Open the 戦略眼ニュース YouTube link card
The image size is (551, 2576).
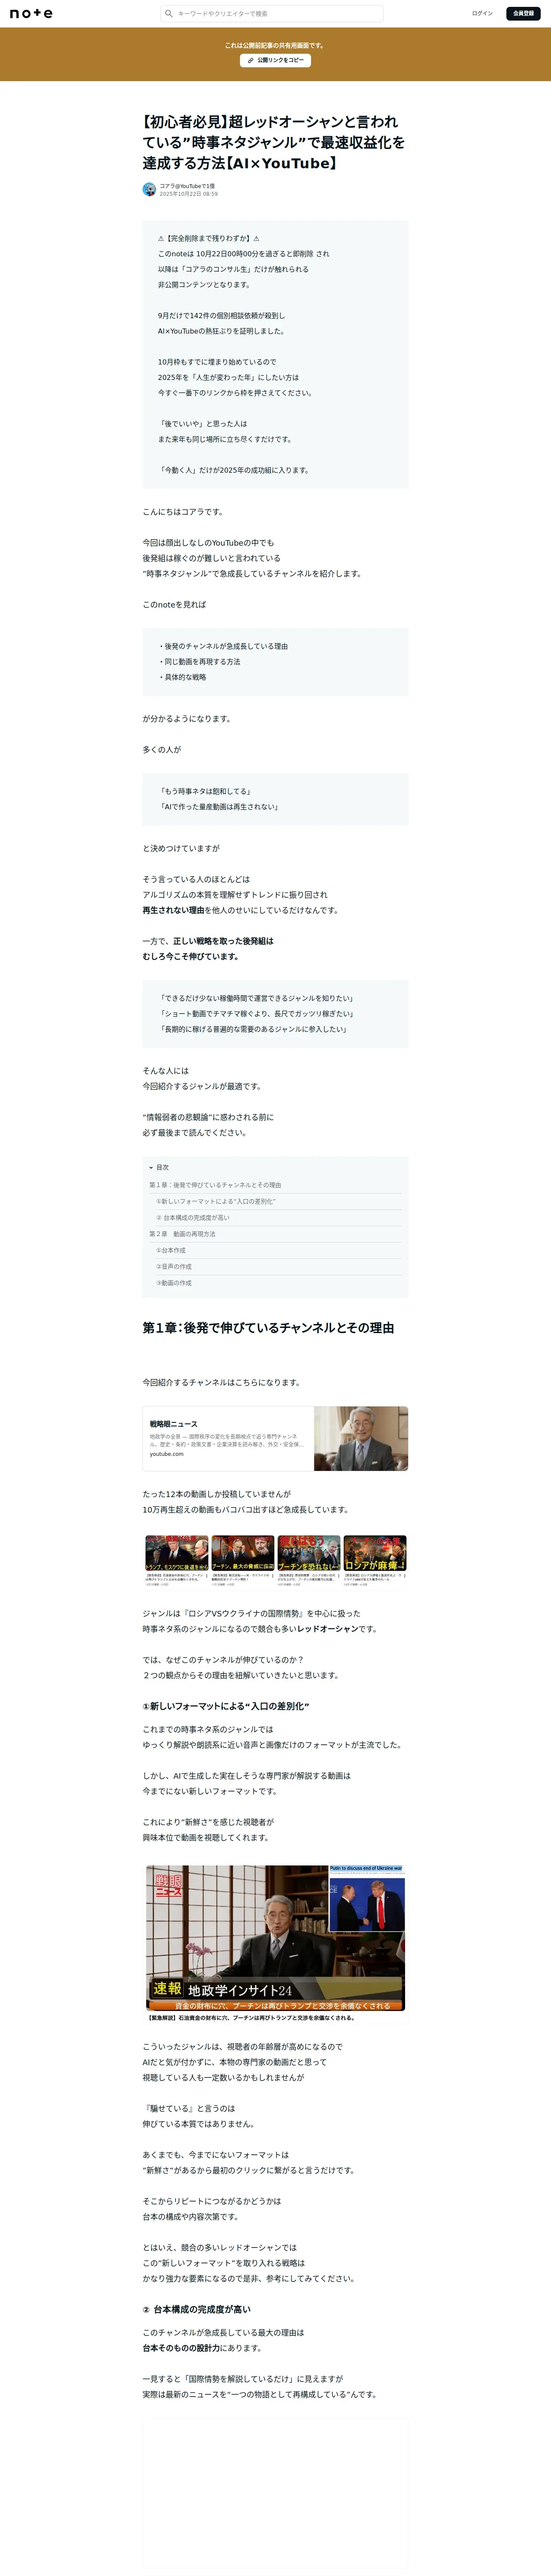pyautogui.click(x=275, y=1439)
